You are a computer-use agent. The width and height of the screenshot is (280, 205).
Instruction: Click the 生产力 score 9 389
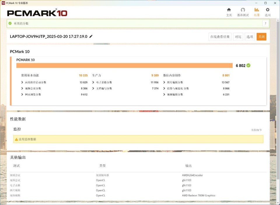[x=155, y=75]
